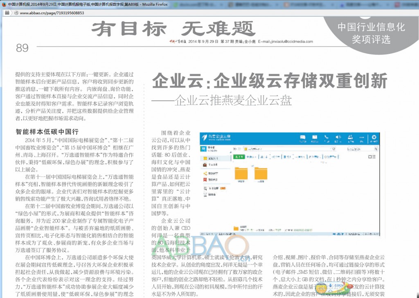Open the first yellow folder thumbnail
Viewport: 419px width, 298px height.
tap(242, 173)
